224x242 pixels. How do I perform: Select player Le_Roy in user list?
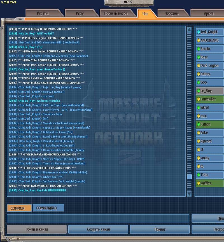click(210, 91)
